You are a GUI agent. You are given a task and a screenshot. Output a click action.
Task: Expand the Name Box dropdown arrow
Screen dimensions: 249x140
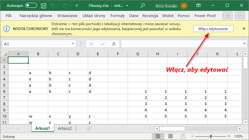pos(73,43)
